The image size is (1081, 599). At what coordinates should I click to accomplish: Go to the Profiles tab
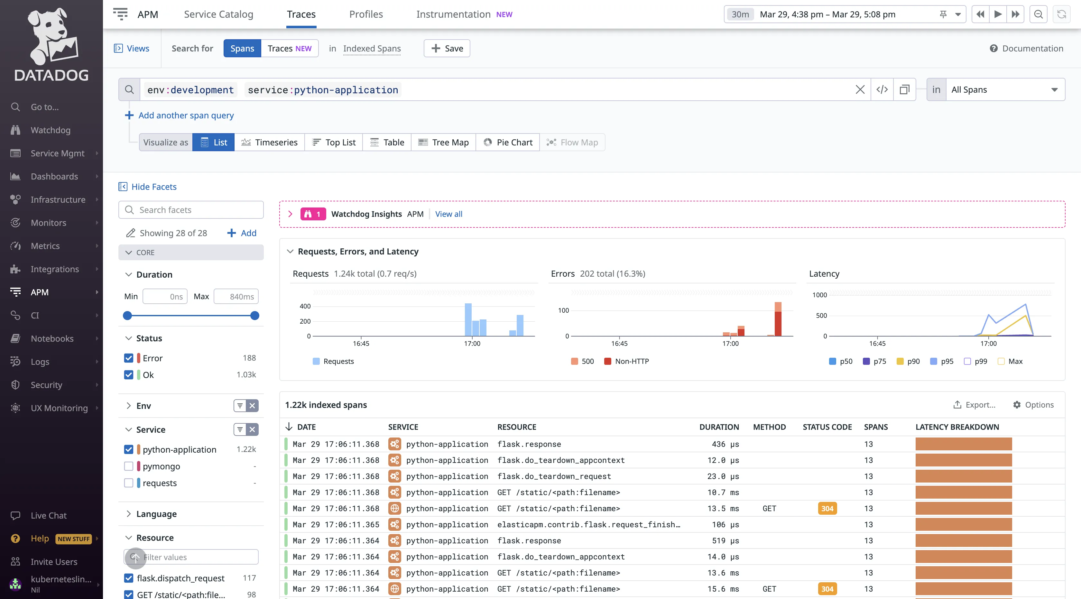pyautogui.click(x=366, y=14)
